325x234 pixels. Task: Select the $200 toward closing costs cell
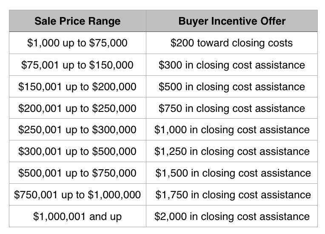pyautogui.click(x=232, y=43)
